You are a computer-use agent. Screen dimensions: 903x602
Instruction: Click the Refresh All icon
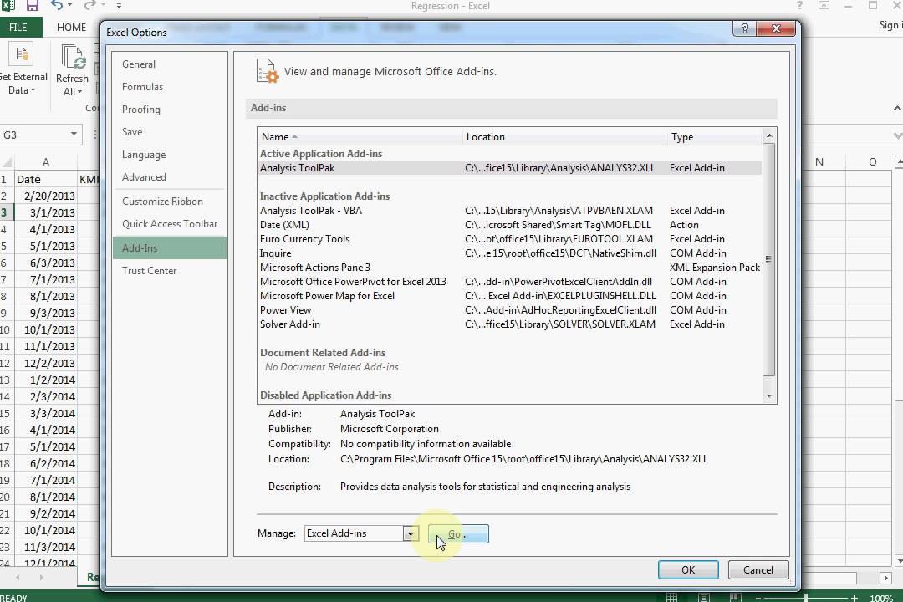point(73,58)
